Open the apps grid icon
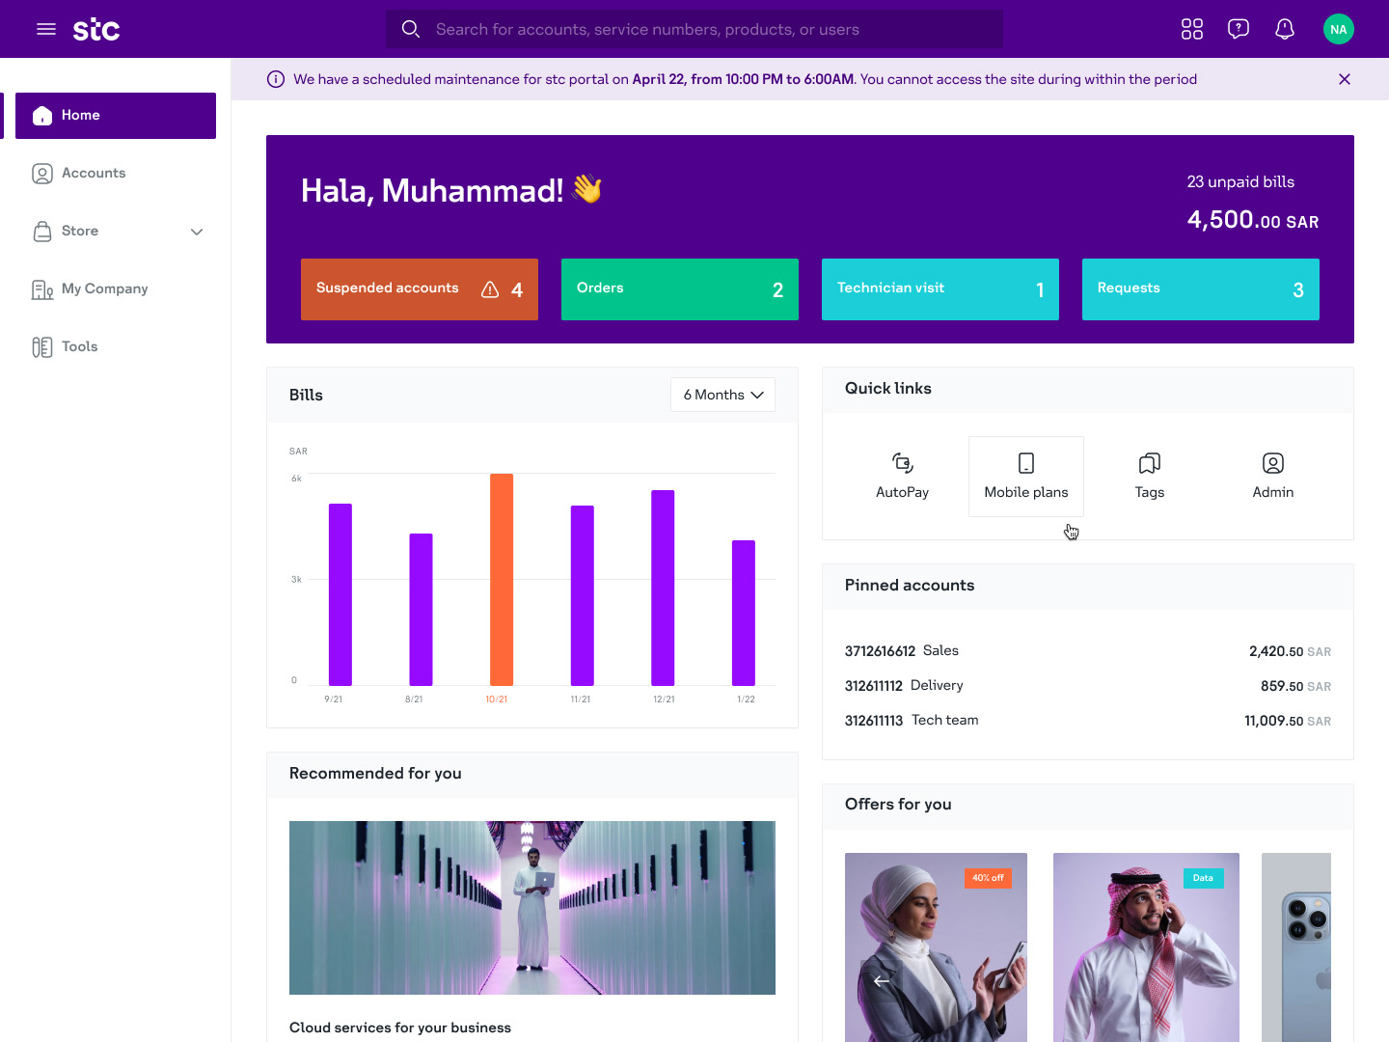Screen dimensions: 1389x1042 [1192, 29]
